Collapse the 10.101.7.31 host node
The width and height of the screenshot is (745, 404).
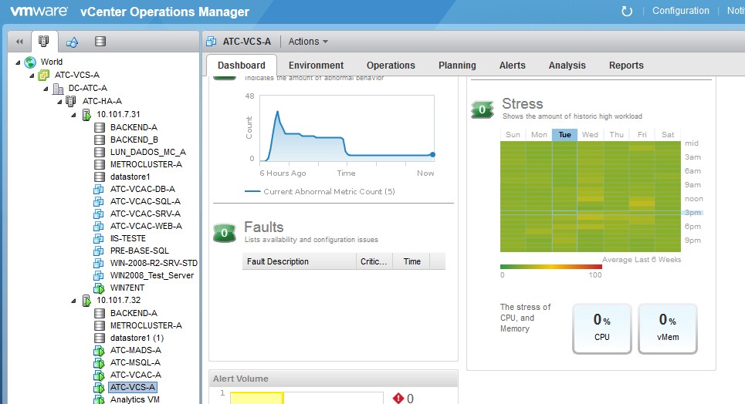pos(73,115)
